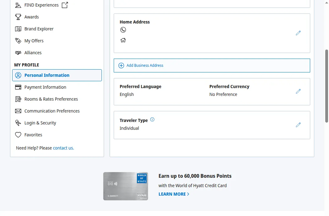Open FIND Experiences menu item
The width and height of the screenshot is (329, 216).
[x=42, y=5]
